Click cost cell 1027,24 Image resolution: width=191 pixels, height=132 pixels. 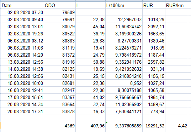tap(154, 83)
